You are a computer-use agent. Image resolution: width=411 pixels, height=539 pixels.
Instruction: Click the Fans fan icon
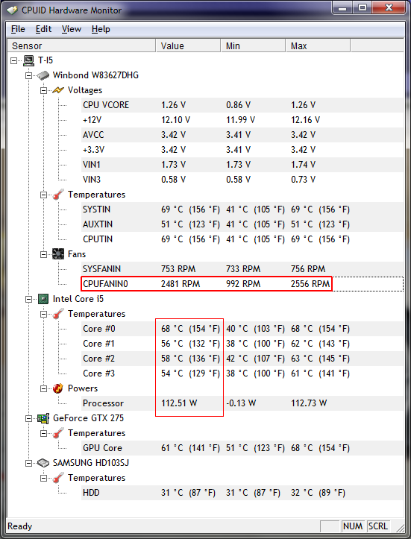(x=58, y=254)
